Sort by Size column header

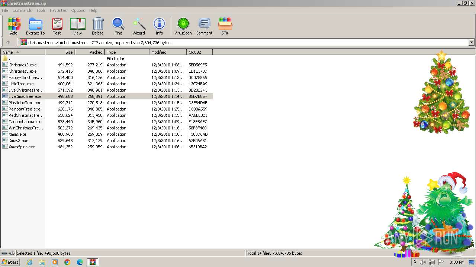coord(60,52)
